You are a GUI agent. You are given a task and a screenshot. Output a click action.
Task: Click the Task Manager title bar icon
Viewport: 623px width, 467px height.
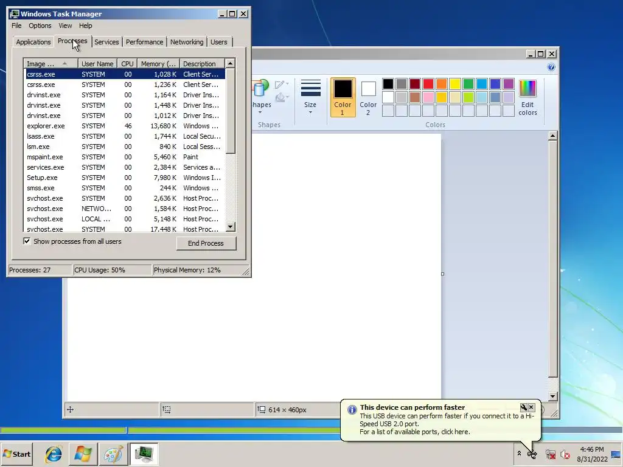click(15, 14)
